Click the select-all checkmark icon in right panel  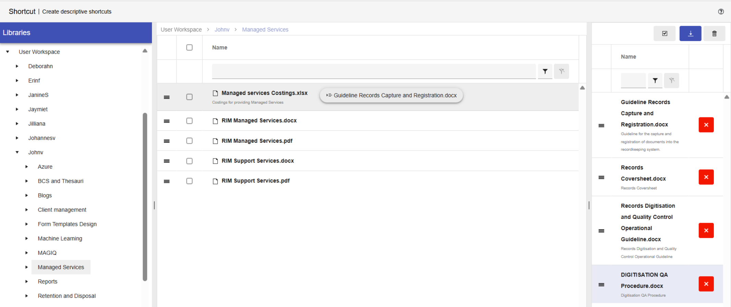click(665, 34)
